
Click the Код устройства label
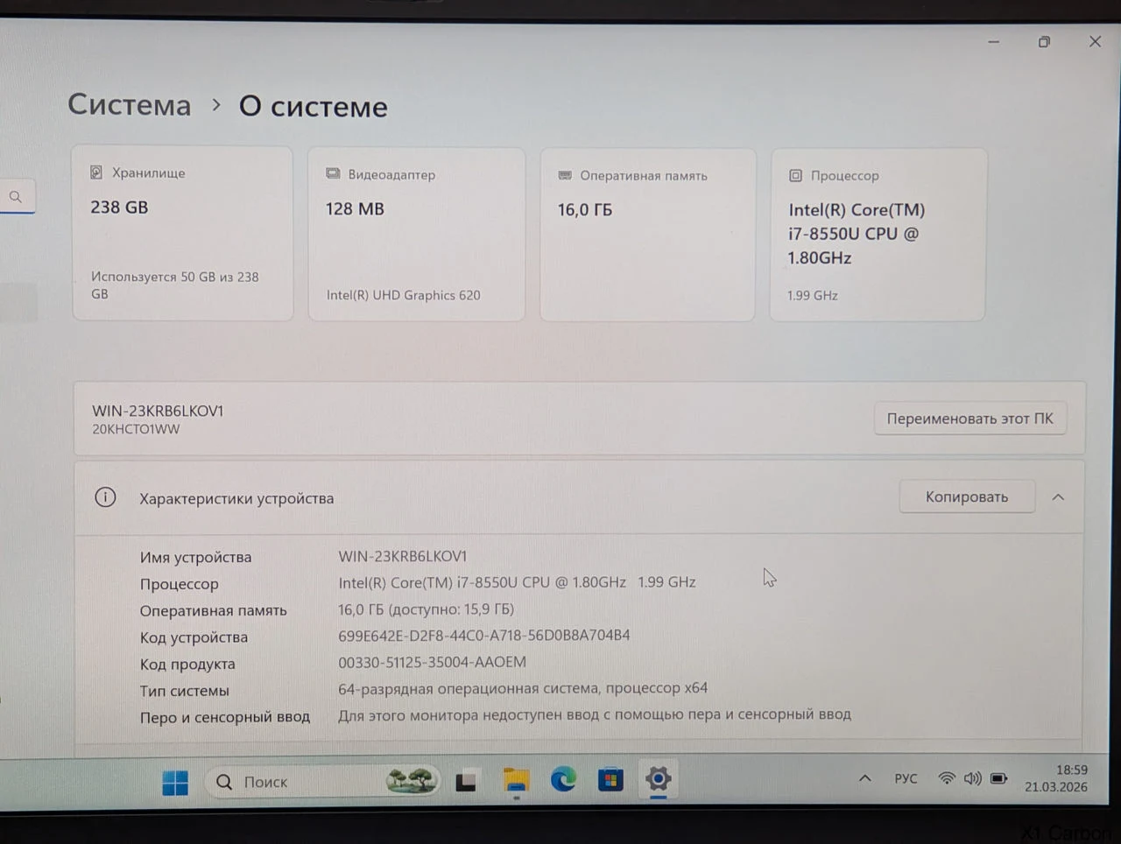tap(194, 637)
